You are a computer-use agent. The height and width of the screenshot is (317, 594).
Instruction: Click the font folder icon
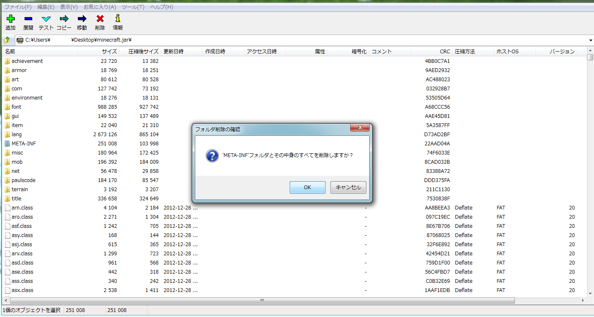(x=7, y=107)
